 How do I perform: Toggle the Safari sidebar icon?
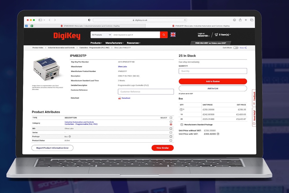(40, 20)
